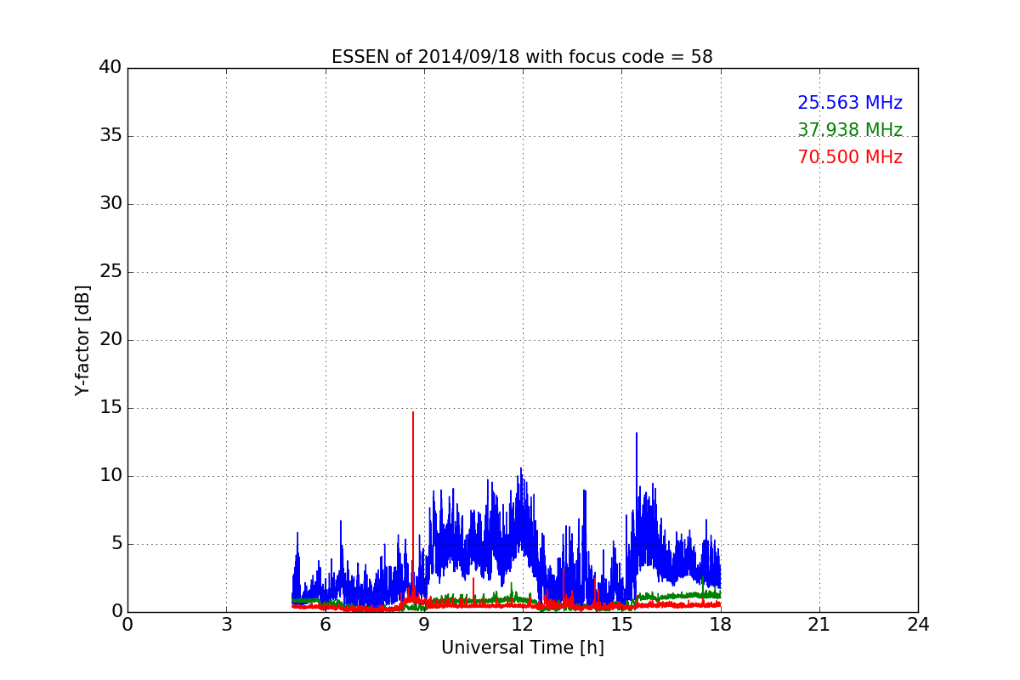Click the y-axis tick label 5
Image resolution: width=1020 pixels, height=680 pixels.
click(116, 544)
